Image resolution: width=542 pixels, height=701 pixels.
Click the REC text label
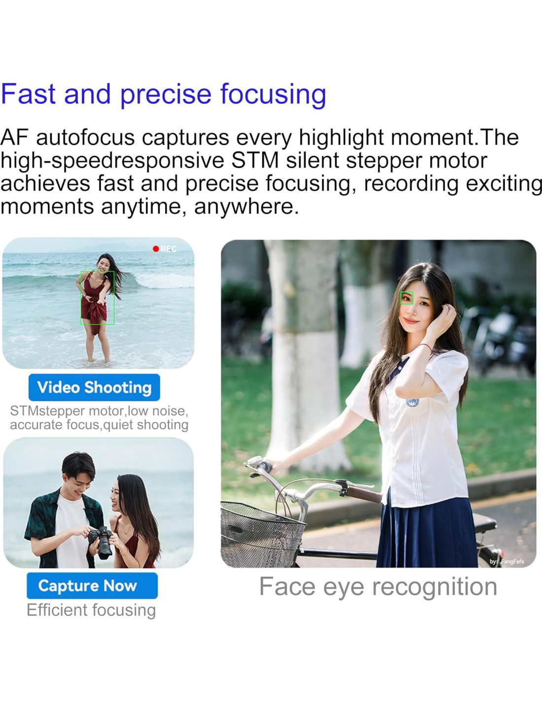click(169, 249)
